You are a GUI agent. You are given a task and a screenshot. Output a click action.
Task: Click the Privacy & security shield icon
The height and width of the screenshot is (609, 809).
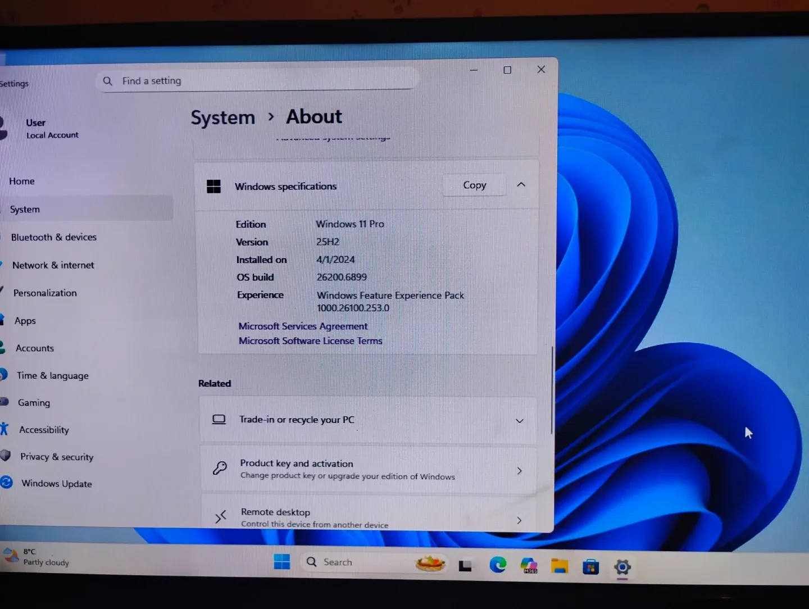click(5, 457)
